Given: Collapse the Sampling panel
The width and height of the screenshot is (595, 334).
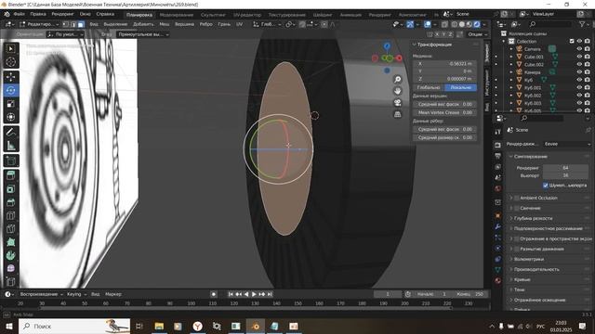Looking at the screenshot, I should 511,157.
